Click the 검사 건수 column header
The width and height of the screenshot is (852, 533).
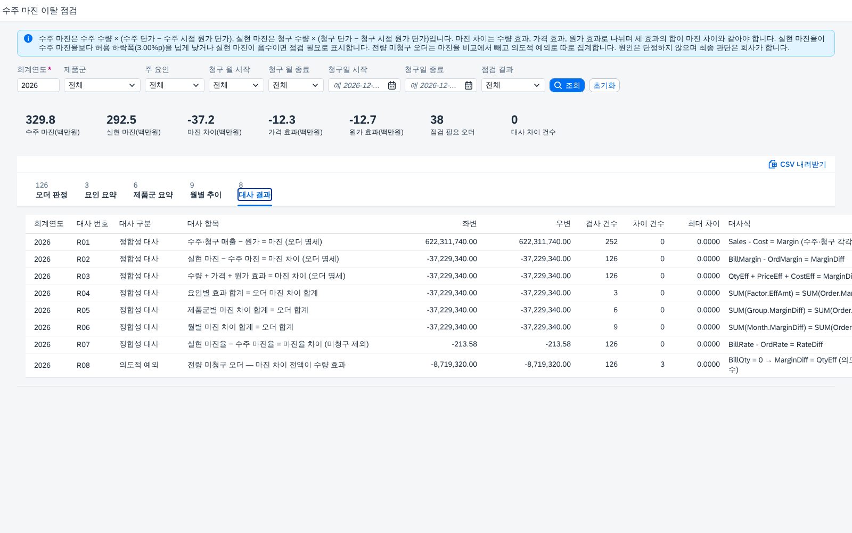coord(602,224)
